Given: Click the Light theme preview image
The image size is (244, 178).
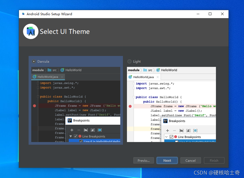Looking at the screenshot, I should (171, 104).
